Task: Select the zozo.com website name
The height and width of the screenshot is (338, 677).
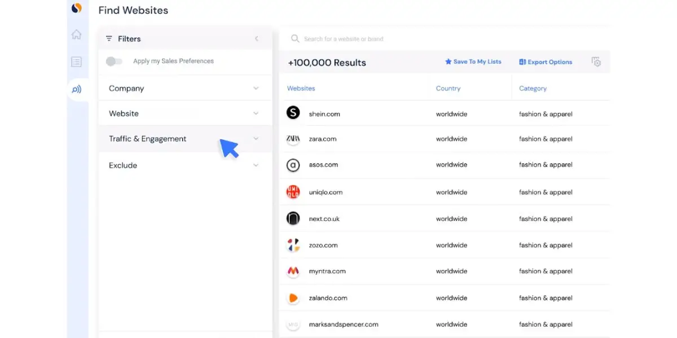Action: [323, 246]
